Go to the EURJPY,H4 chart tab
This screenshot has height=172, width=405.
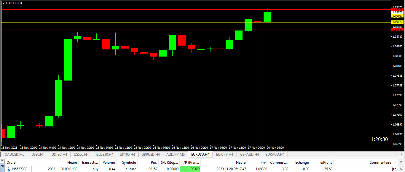click(x=224, y=155)
